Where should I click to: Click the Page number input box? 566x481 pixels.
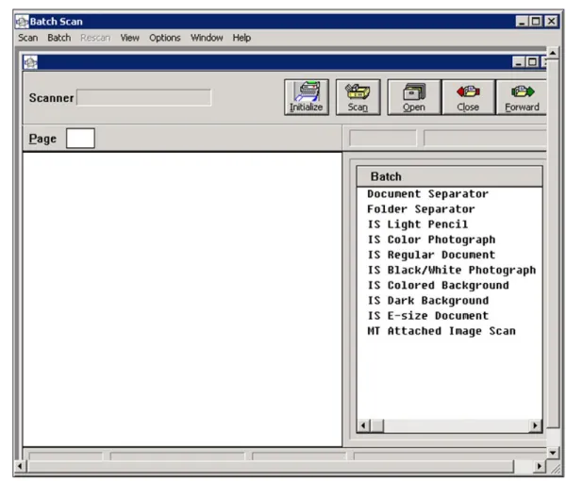tap(80, 139)
